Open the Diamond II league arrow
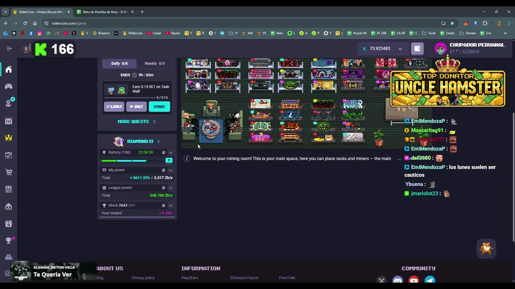 point(158,142)
